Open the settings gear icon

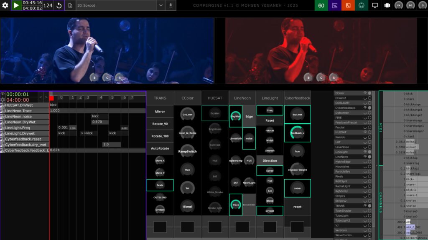tap(5, 5)
